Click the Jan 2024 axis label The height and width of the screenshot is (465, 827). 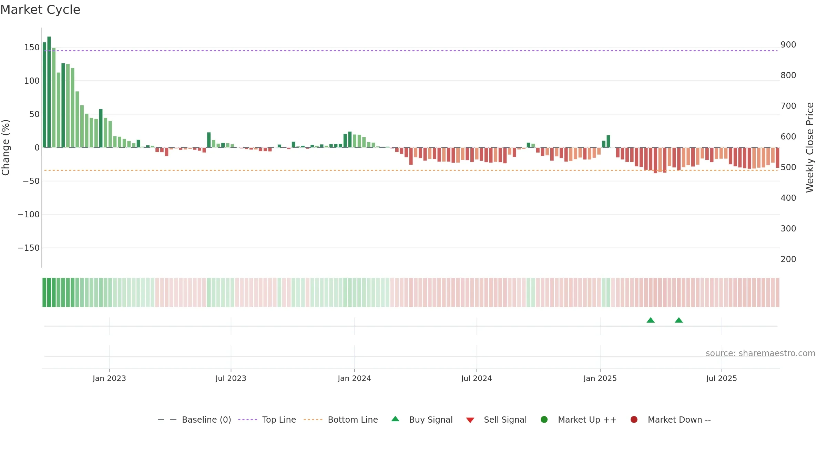354,378
